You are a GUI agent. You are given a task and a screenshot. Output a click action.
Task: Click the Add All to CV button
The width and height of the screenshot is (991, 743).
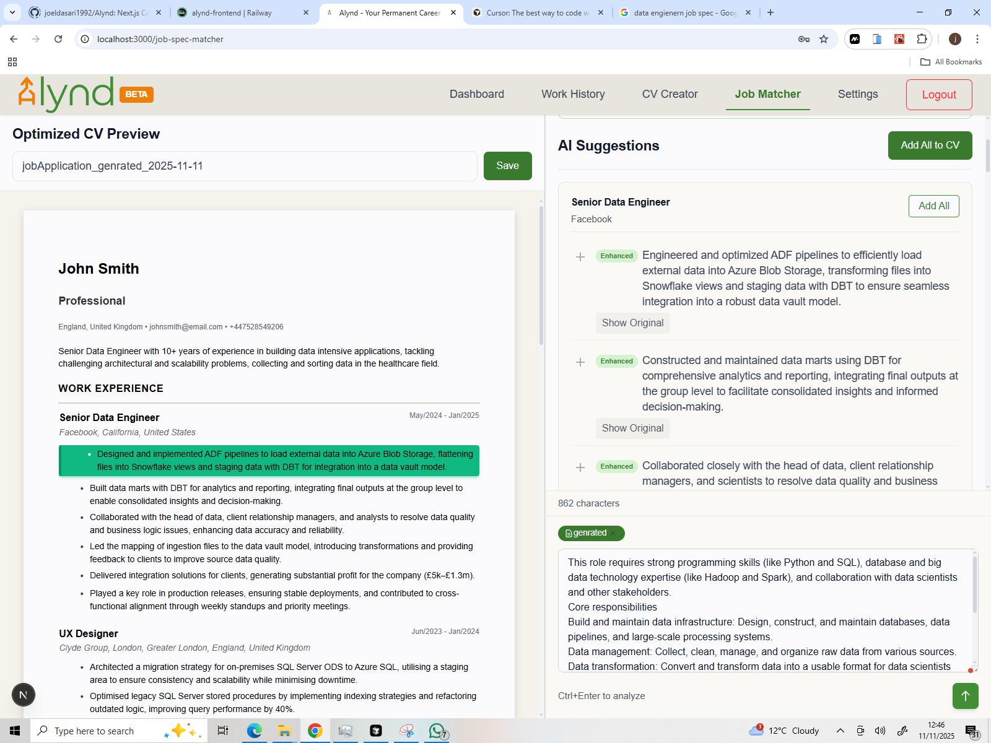pos(930,146)
